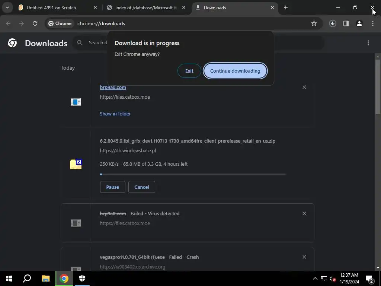The height and width of the screenshot is (286, 381).
Task: Click the Chrome taskbar icon
Action: (64, 279)
